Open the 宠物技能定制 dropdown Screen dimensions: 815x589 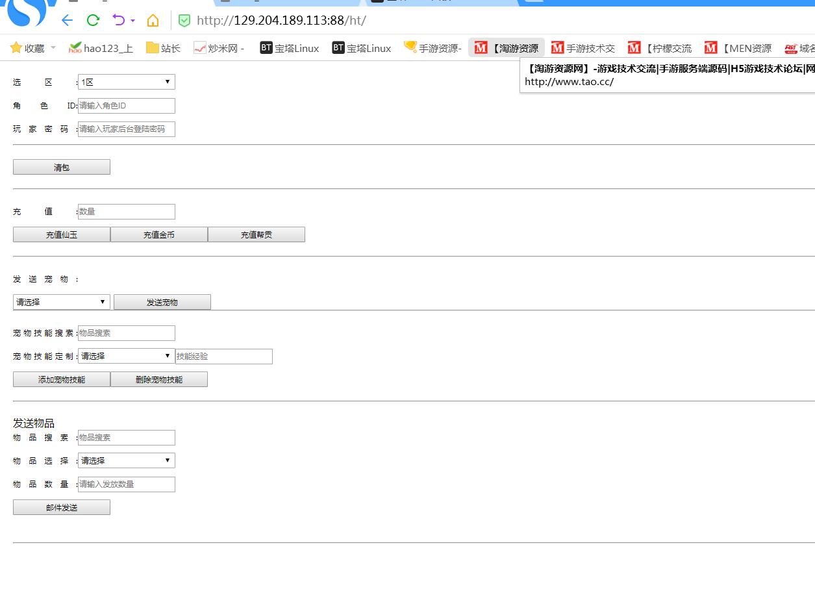pos(126,356)
